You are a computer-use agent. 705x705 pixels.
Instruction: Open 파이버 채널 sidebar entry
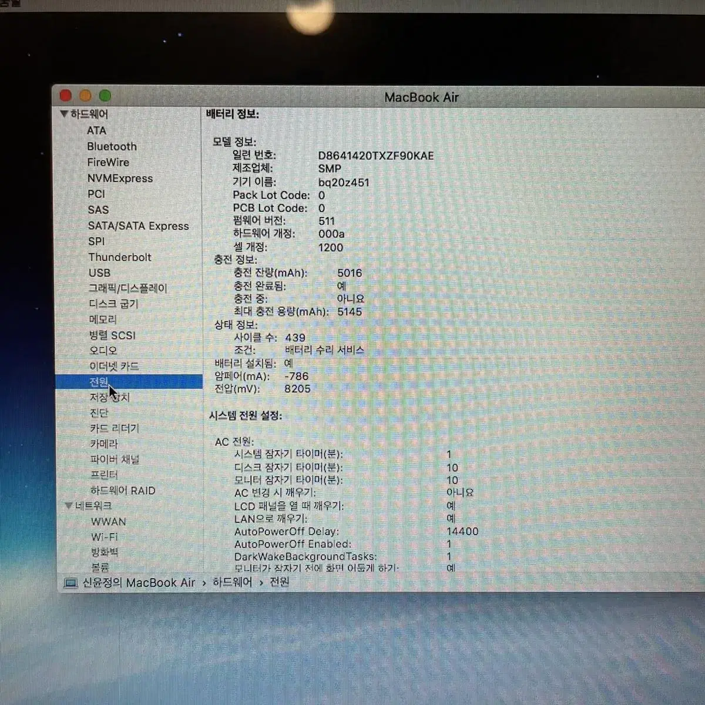(115, 459)
